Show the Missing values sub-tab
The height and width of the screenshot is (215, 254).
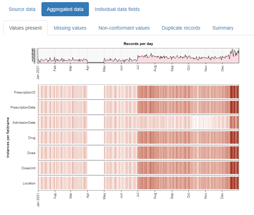click(70, 28)
